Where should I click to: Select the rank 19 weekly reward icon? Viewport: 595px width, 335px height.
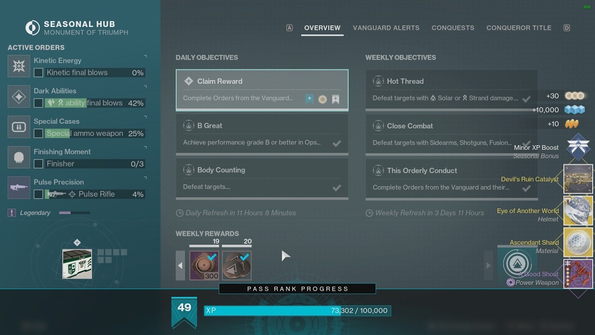click(205, 265)
